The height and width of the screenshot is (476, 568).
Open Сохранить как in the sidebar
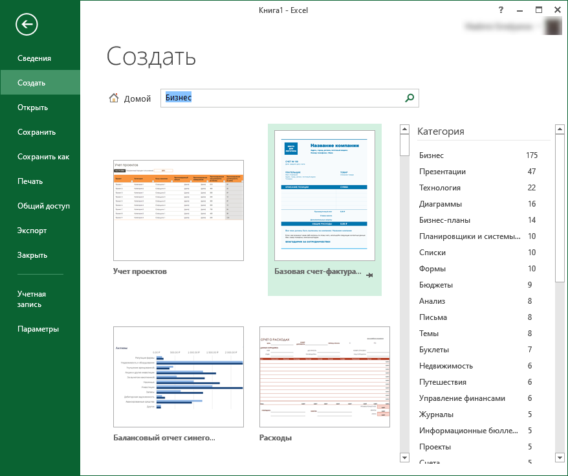(43, 157)
